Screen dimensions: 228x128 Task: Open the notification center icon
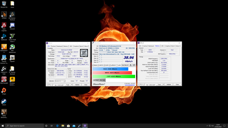224,126
